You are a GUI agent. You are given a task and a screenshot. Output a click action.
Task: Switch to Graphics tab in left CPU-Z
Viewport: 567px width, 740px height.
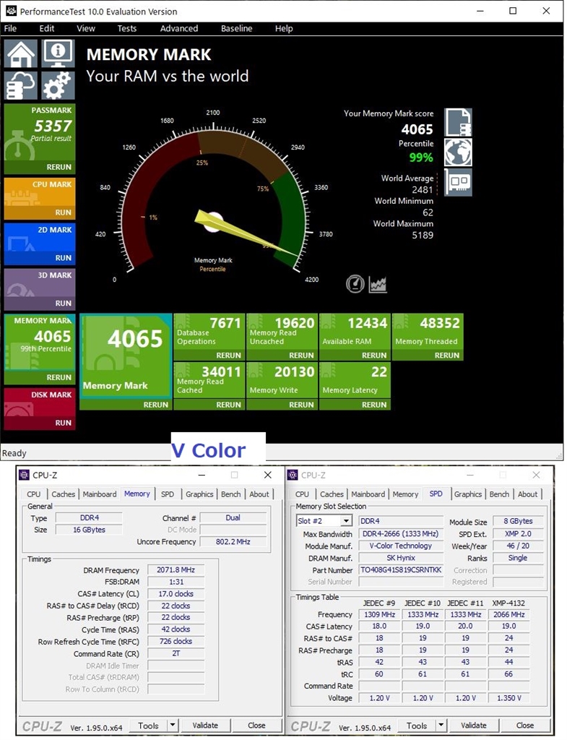click(x=199, y=494)
